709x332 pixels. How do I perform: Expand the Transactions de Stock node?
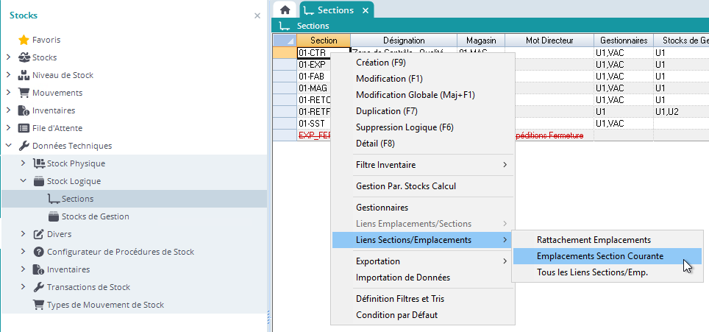point(23,287)
